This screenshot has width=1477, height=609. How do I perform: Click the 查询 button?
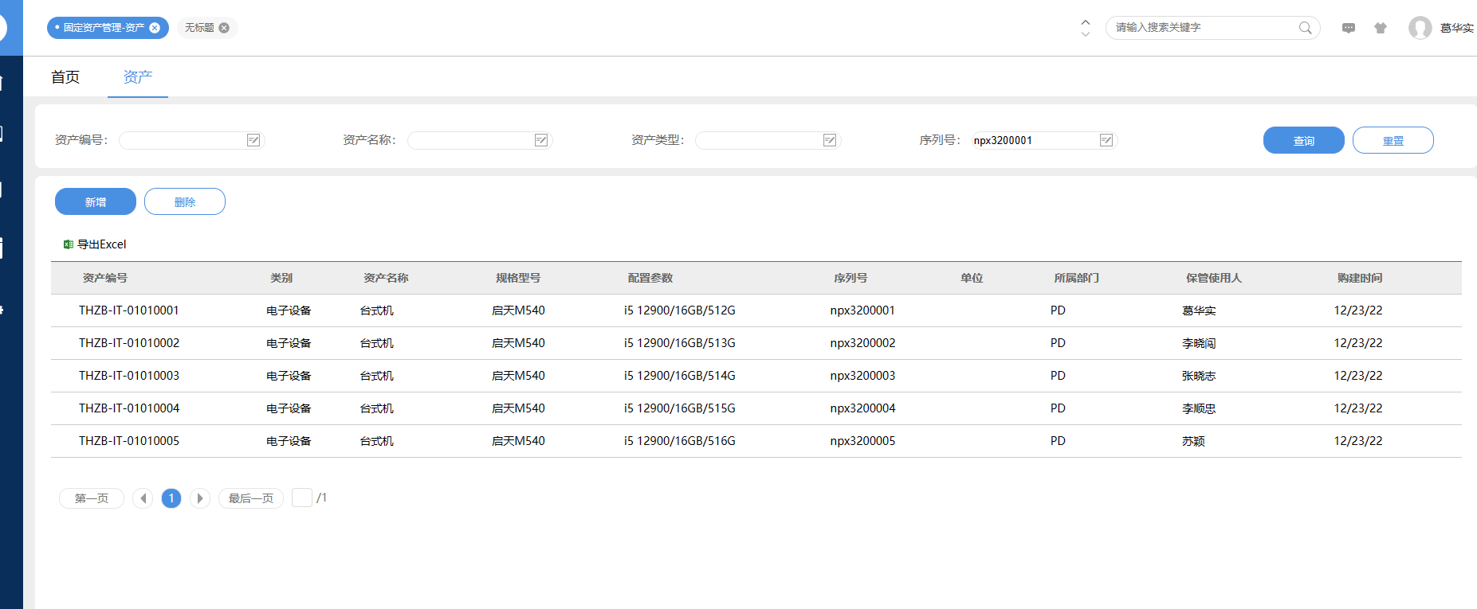coord(1303,140)
